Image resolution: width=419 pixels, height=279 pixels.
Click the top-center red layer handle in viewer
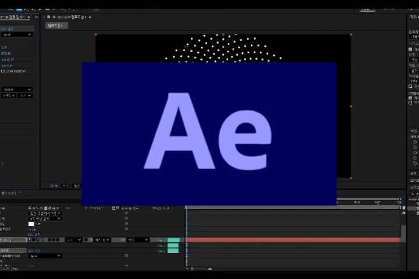coord(223,35)
